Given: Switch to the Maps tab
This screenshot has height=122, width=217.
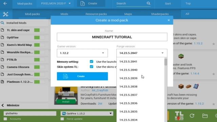Looking at the screenshot, I should click(x=128, y=14).
